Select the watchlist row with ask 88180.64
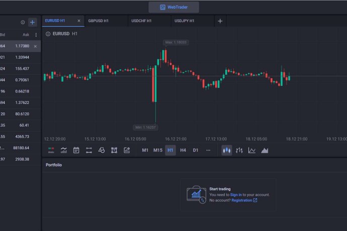 pyautogui.click(x=20, y=148)
